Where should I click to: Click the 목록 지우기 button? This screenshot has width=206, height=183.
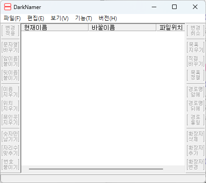tap(196, 47)
